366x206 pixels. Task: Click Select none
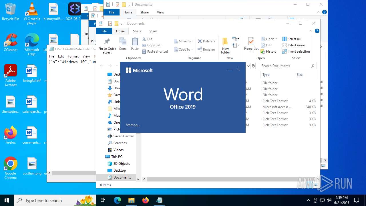tap(293, 45)
